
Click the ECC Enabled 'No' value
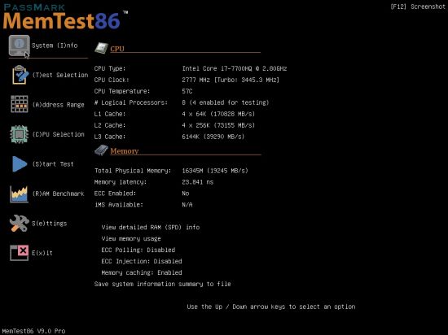tap(186, 194)
